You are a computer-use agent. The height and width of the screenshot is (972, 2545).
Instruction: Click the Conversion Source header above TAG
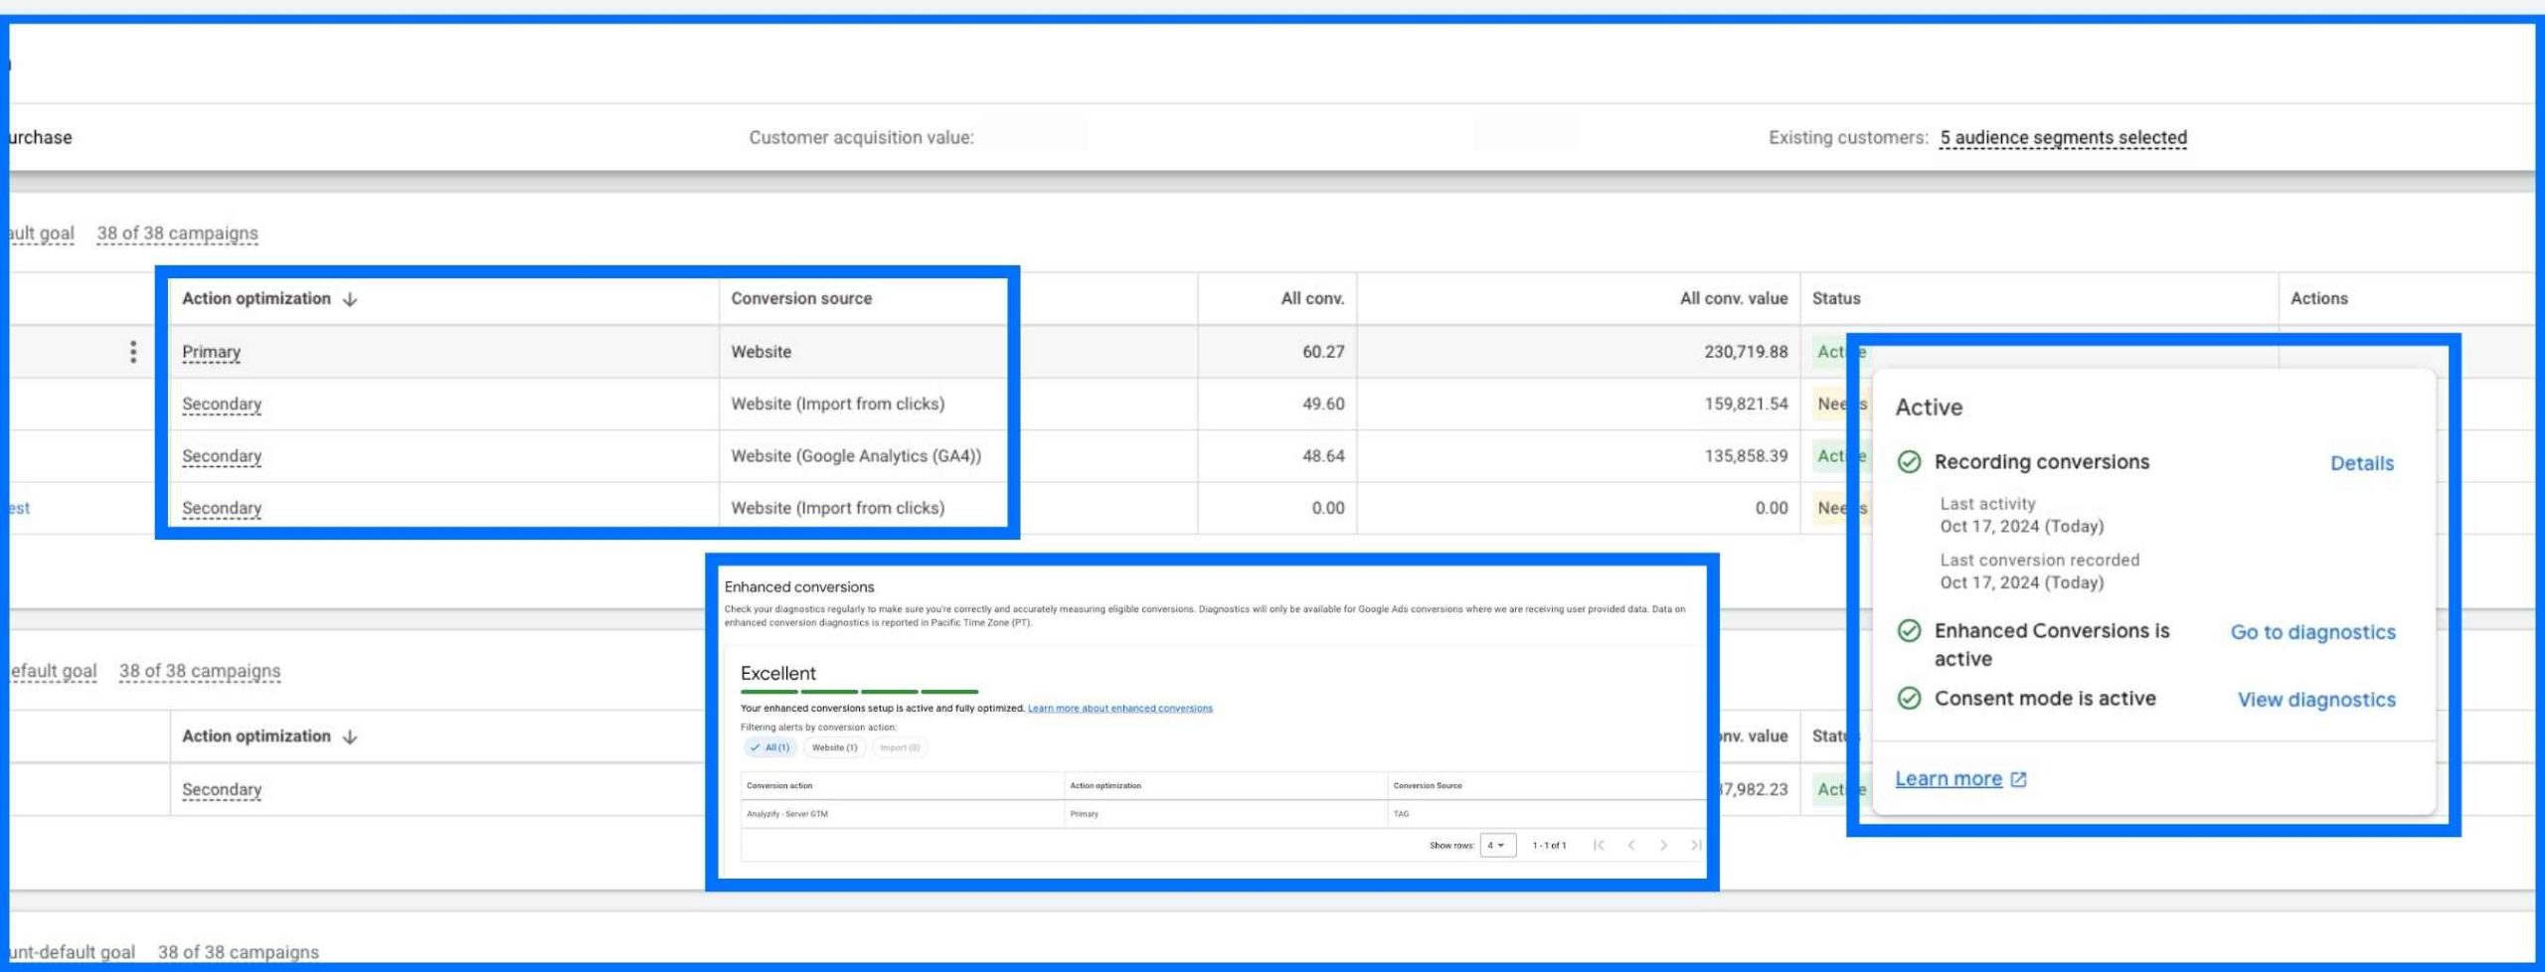(1428, 786)
